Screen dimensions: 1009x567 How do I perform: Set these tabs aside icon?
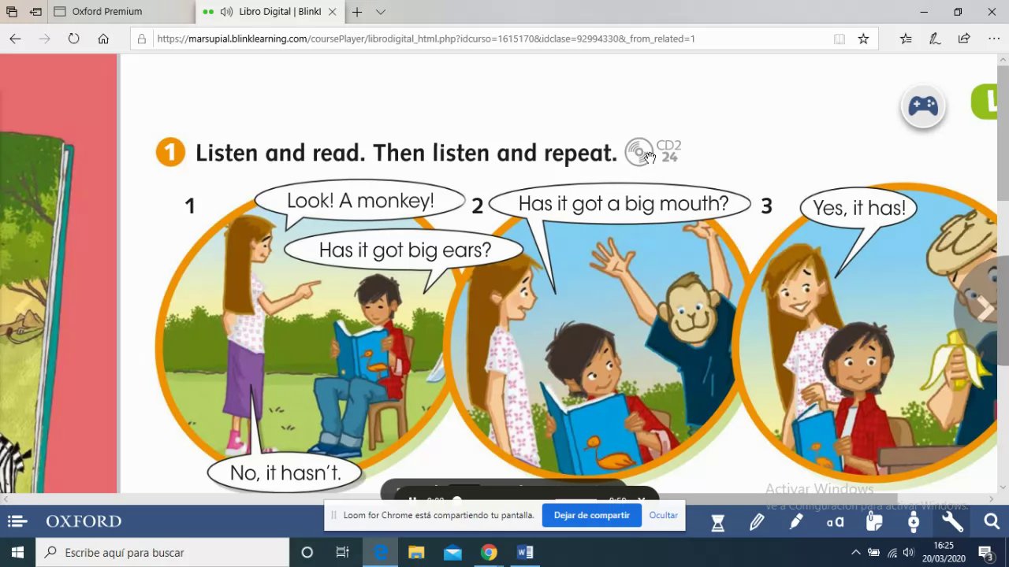point(35,12)
